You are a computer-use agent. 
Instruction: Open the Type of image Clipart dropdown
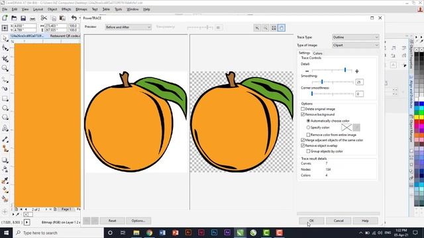355,45
